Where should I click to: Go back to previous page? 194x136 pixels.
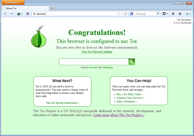click(5, 14)
